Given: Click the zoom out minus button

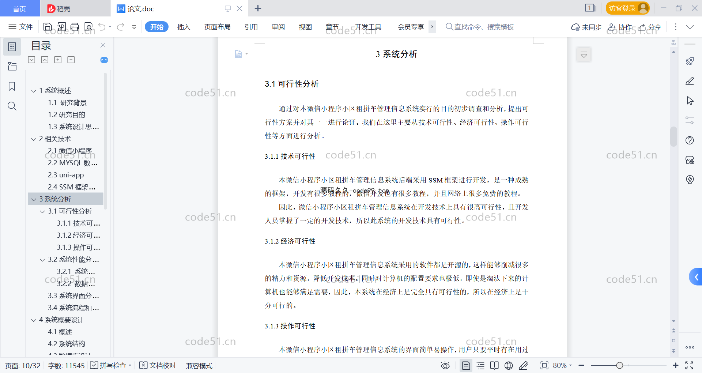Looking at the screenshot, I should pos(581,365).
